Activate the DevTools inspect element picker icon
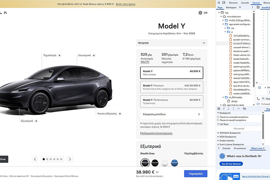Screen dimensions: 270x180 (219, 2)
